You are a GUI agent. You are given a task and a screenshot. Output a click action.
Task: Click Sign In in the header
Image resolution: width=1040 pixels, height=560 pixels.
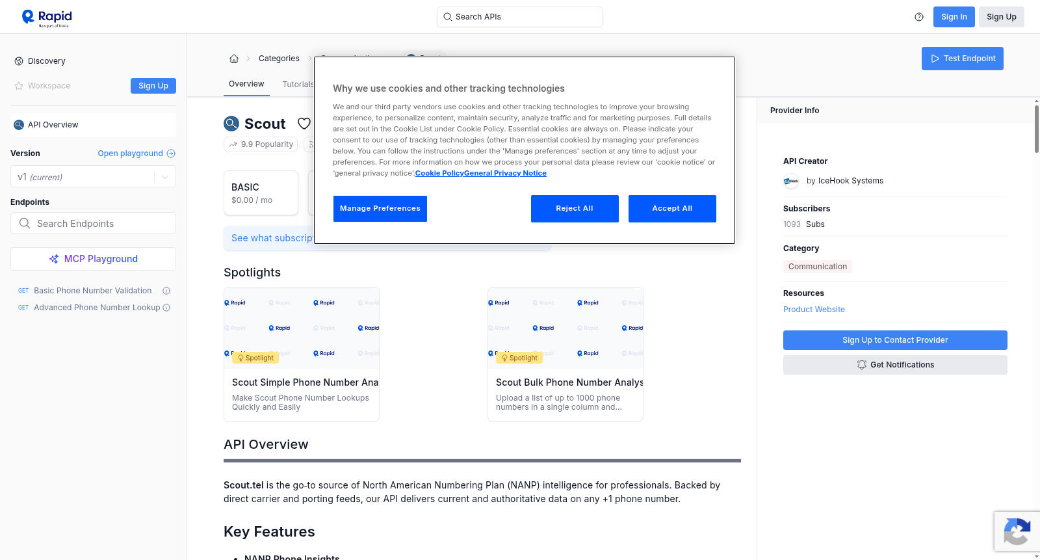(x=954, y=17)
